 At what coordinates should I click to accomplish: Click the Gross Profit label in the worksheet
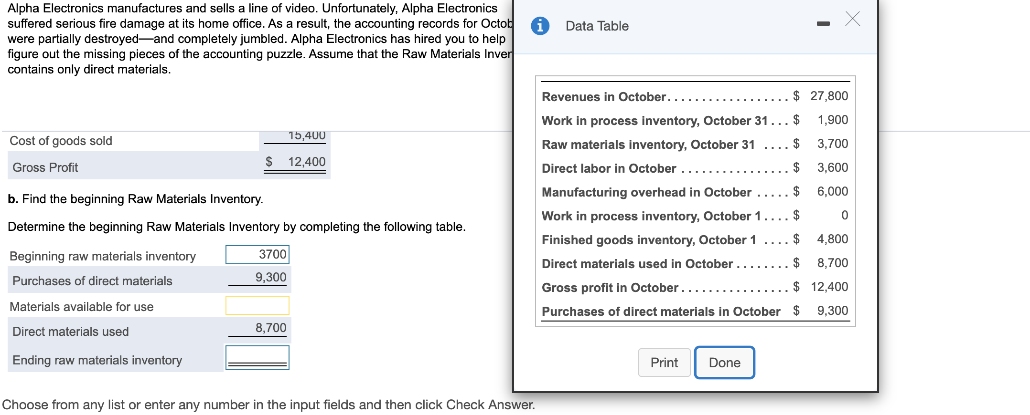click(x=45, y=167)
